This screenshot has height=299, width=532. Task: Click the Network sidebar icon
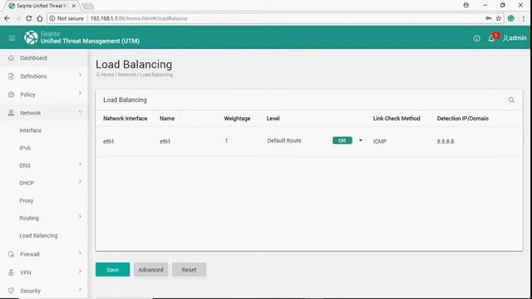[11, 113]
